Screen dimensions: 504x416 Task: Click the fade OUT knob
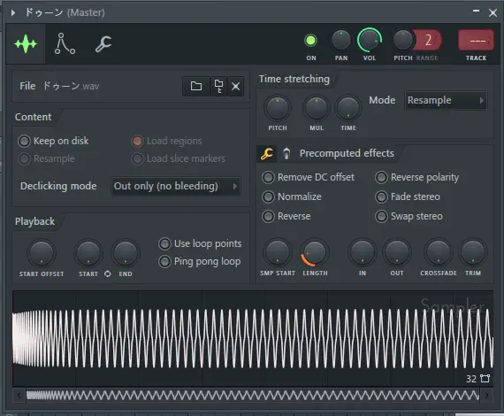pos(397,252)
